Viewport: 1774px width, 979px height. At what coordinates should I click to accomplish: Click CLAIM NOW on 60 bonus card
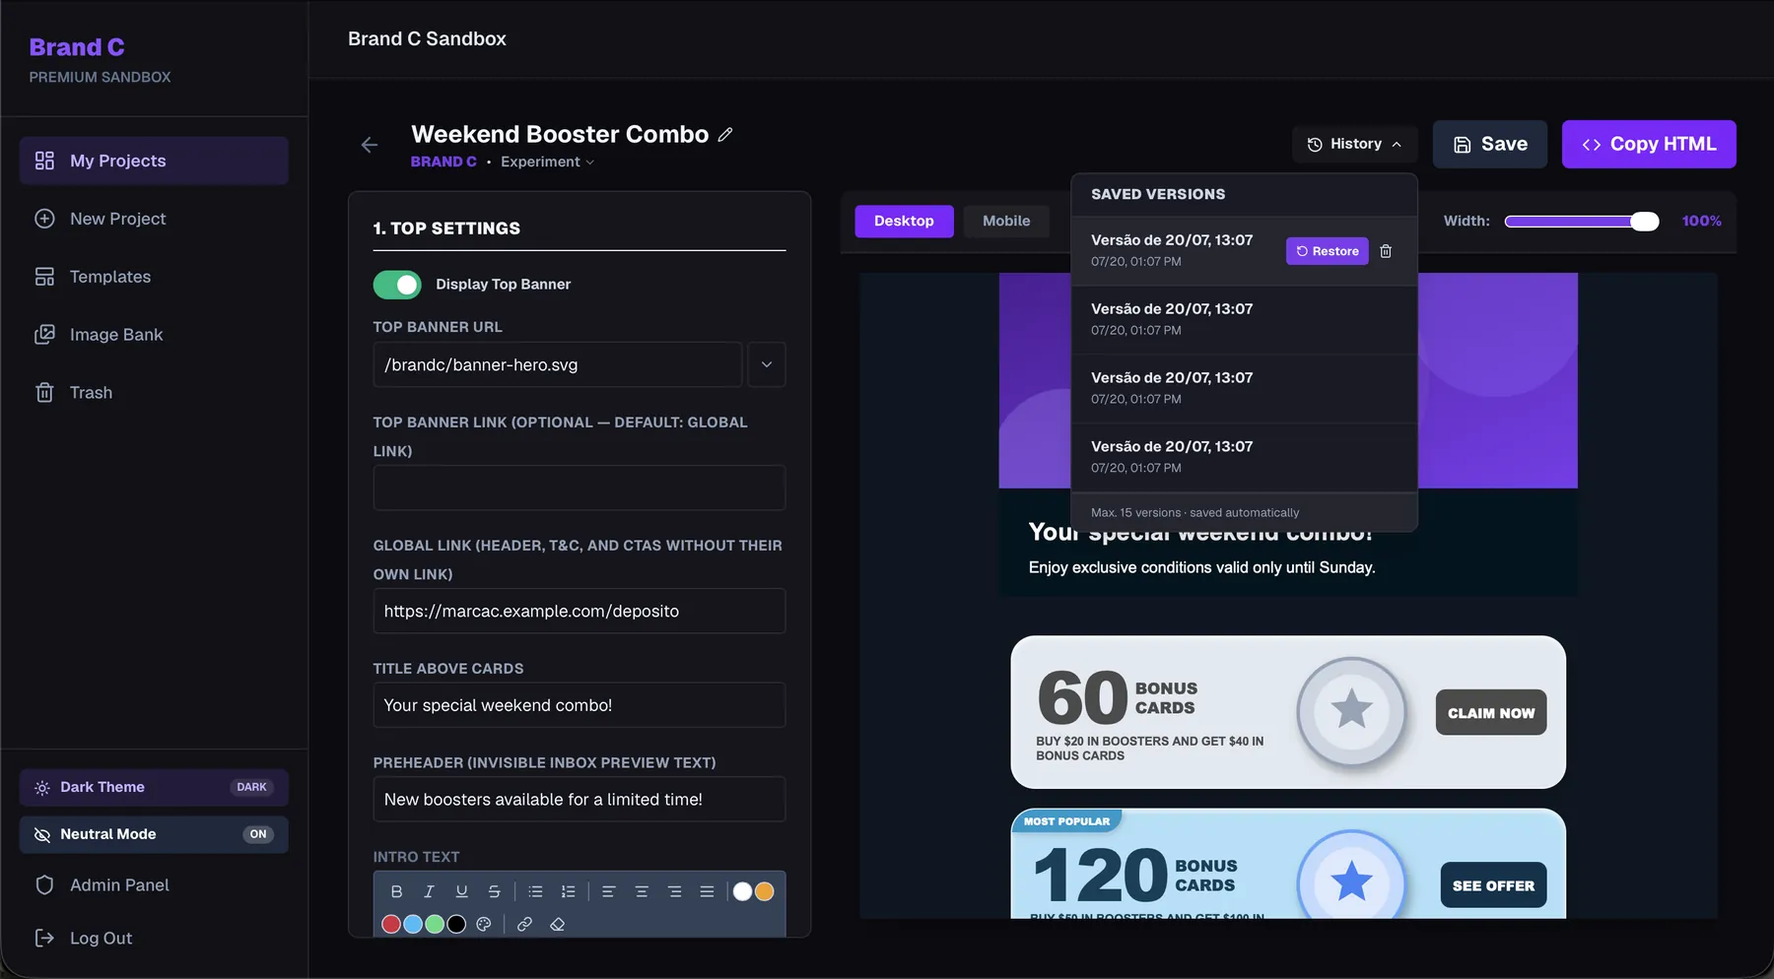tap(1491, 713)
